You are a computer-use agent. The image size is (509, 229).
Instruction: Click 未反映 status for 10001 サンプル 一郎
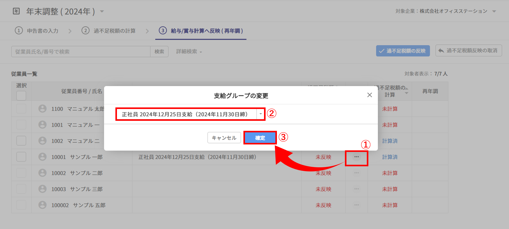click(x=323, y=157)
